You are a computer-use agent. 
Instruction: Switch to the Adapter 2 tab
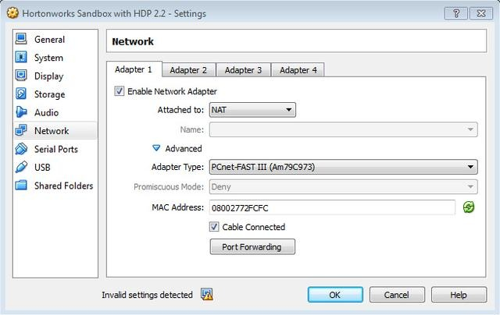pos(188,70)
